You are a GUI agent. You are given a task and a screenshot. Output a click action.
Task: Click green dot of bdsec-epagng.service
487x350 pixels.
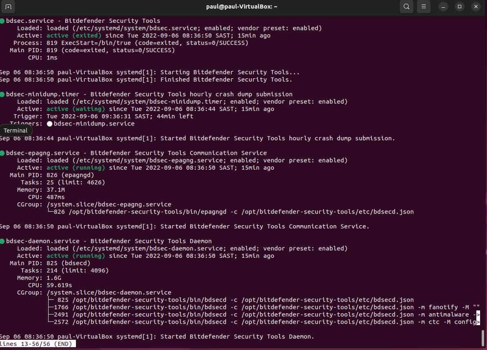pos(2,153)
